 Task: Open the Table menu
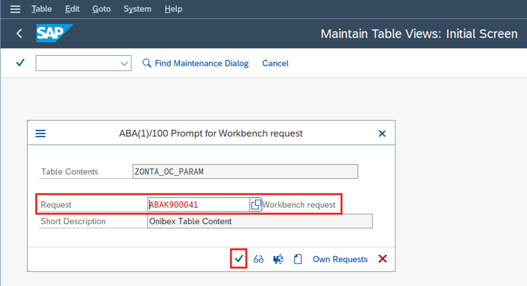click(x=42, y=9)
